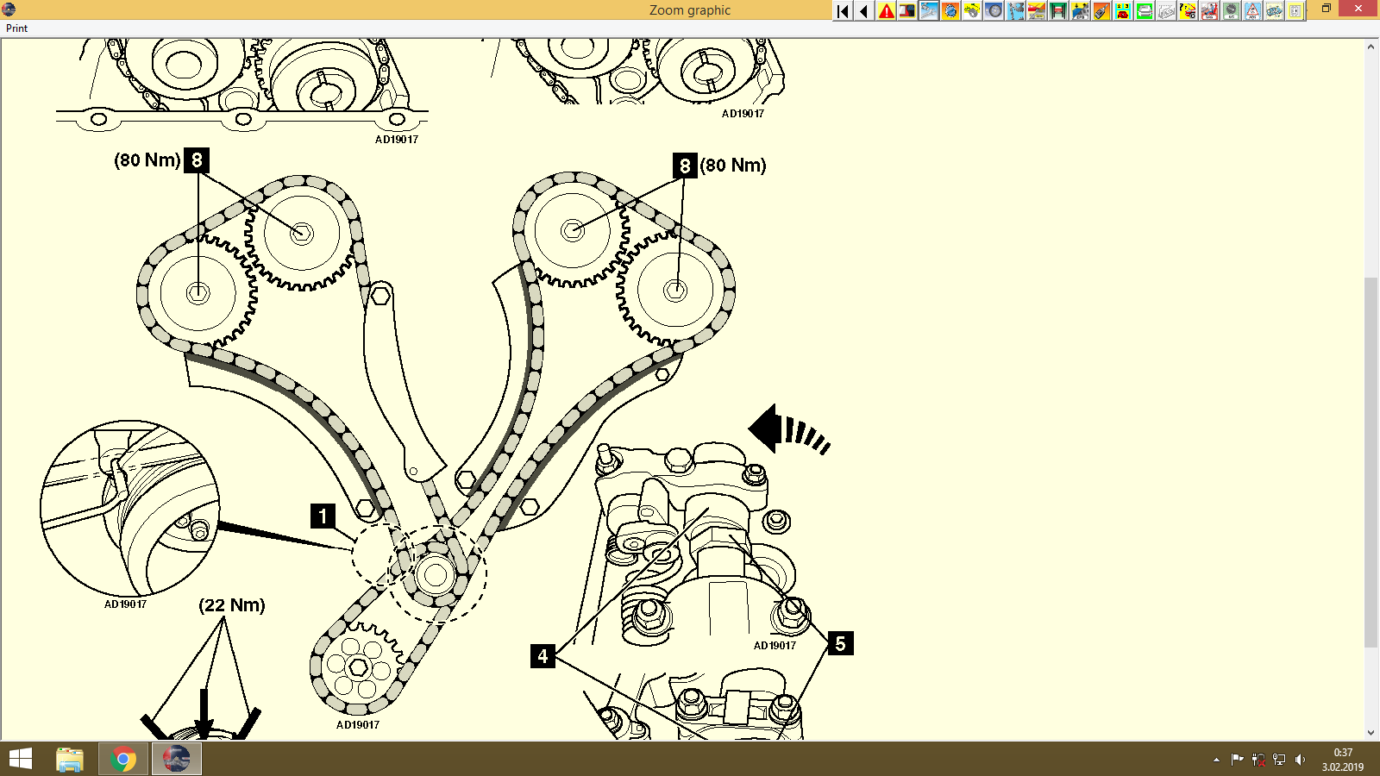Open the SRS airbag system icon
Viewport: 1380px width, 776px height.
pyautogui.click(x=1207, y=11)
